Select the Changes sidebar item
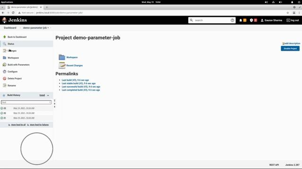This screenshot has height=169, width=302. click(12, 51)
